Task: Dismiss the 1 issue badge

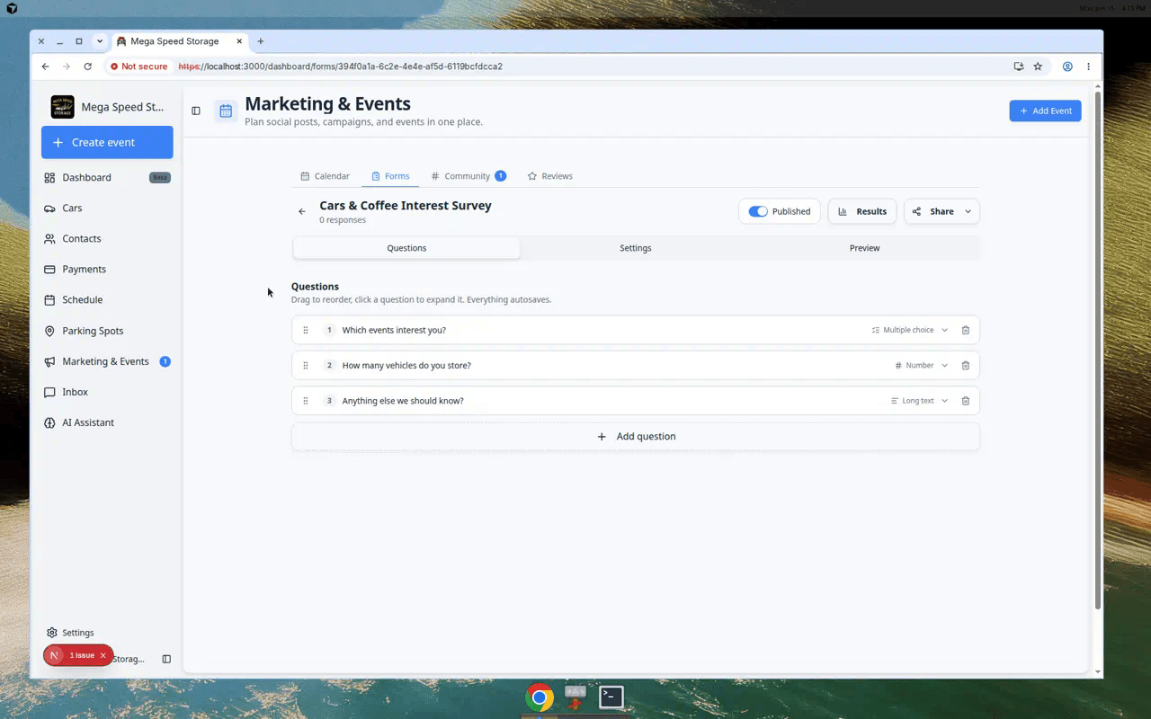Action: (103, 655)
